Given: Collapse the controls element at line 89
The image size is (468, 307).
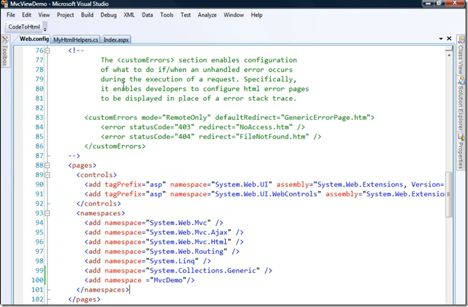Looking at the screenshot, I should point(48,175).
